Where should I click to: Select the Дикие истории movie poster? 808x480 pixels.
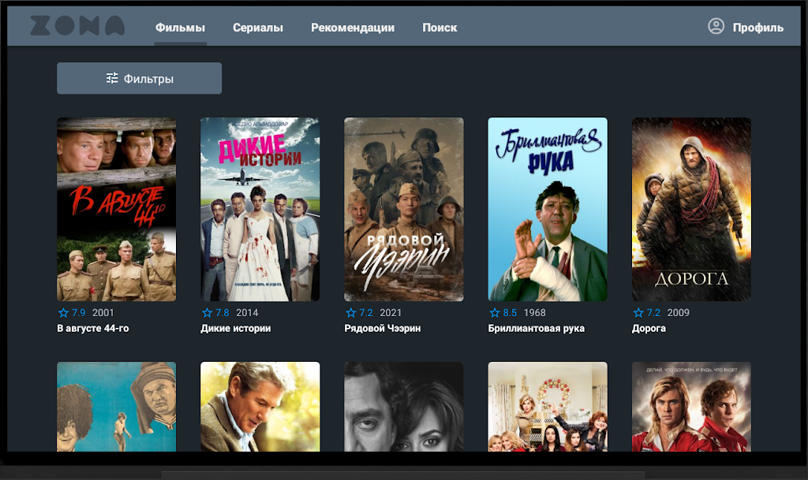(x=260, y=209)
